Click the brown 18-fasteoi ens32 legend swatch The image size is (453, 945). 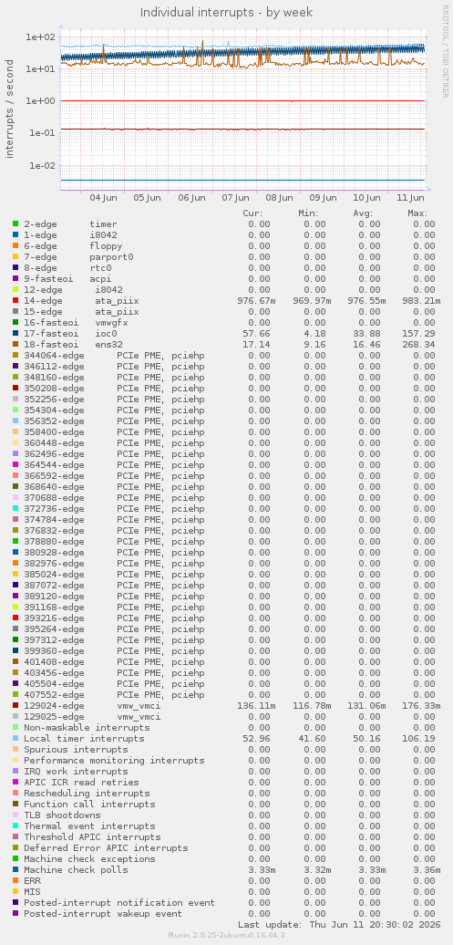point(15,344)
